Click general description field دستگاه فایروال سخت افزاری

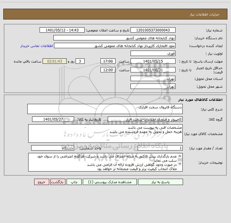point(105,109)
